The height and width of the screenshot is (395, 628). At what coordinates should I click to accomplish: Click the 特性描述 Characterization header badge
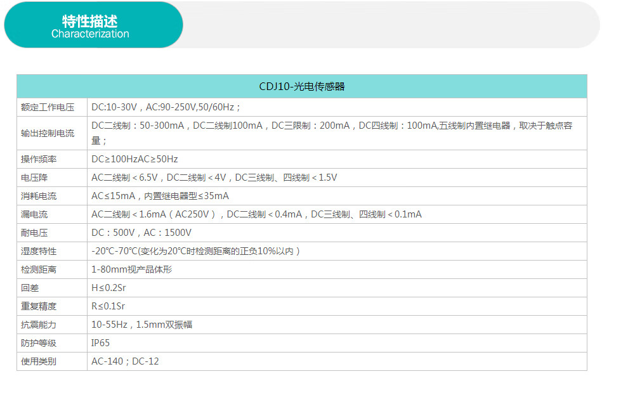(93, 25)
